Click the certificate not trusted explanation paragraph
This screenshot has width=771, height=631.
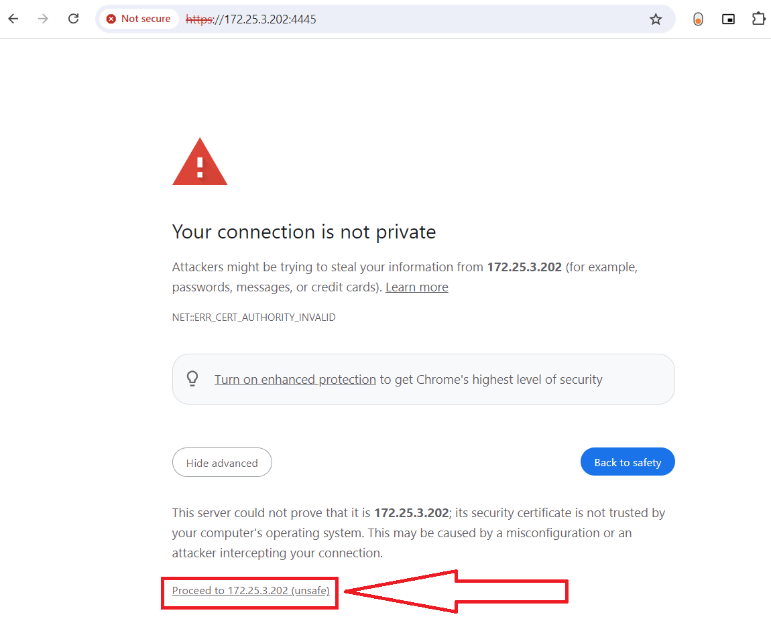pos(418,533)
